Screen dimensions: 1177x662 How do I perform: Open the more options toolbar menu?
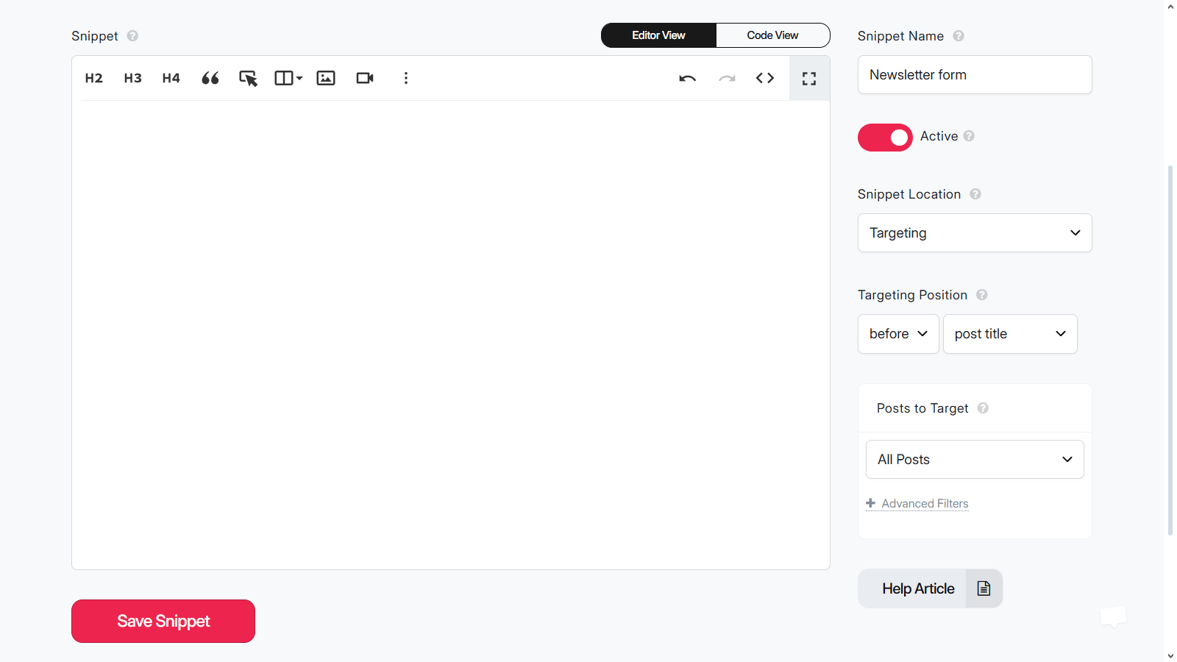(x=405, y=78)
